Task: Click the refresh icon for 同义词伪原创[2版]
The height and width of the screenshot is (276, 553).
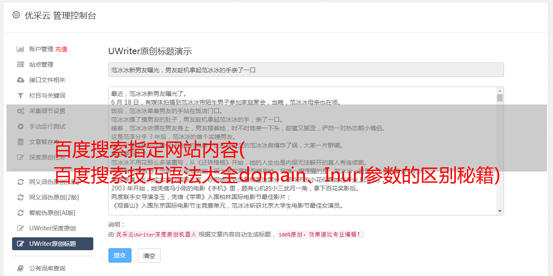Action: tap(20, 197)
